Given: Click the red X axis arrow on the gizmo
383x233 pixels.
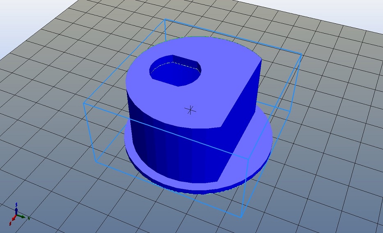Looking at the screenshot, I should 13,218.
